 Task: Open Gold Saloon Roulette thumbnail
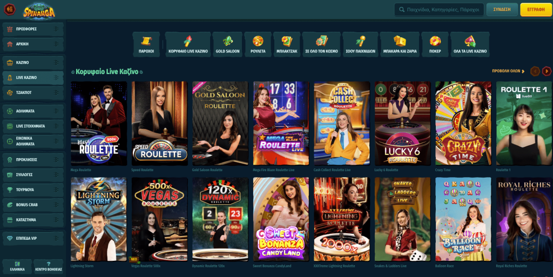[x=220, y=123]
